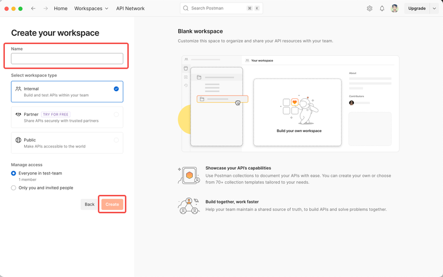The width and height of the screenshot is (443, 277).
Task: Go to Home
Action: 61,9
